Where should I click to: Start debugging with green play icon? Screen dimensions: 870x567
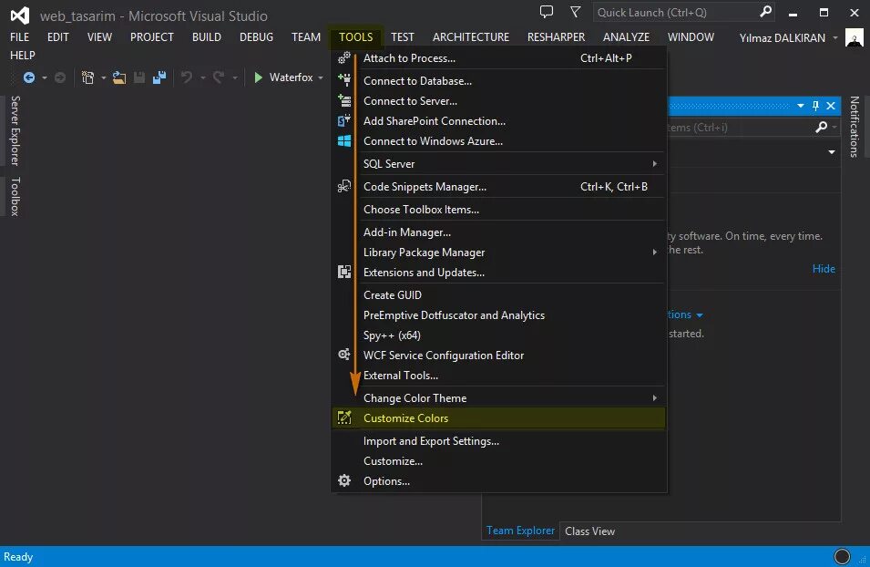pos(258,77)
